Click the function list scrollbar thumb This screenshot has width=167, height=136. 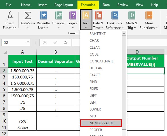[124, 82]
